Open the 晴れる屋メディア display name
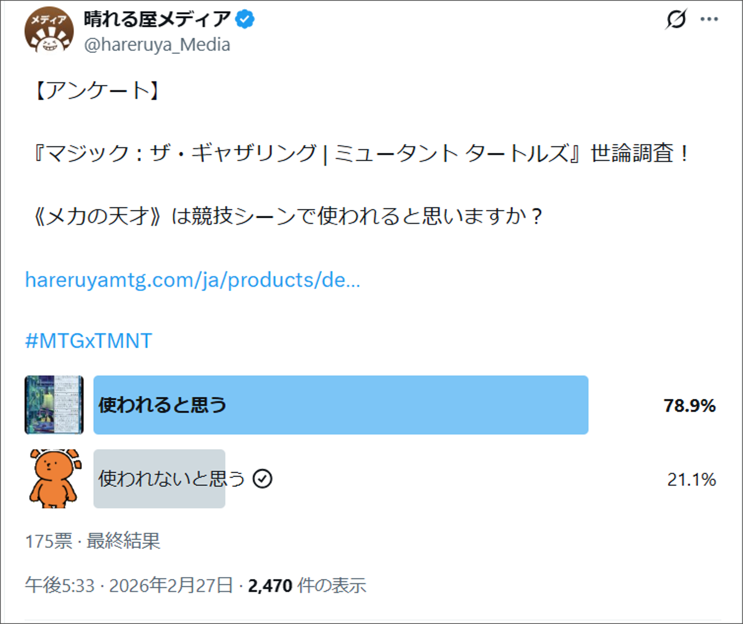The height and width of the screenshot is (624, 743). point(157,19)
